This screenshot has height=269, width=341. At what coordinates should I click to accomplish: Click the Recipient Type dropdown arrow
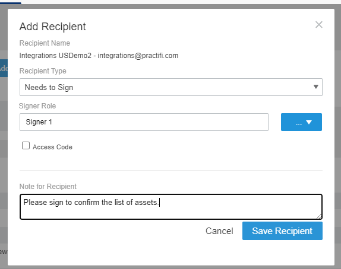[316, 87]
